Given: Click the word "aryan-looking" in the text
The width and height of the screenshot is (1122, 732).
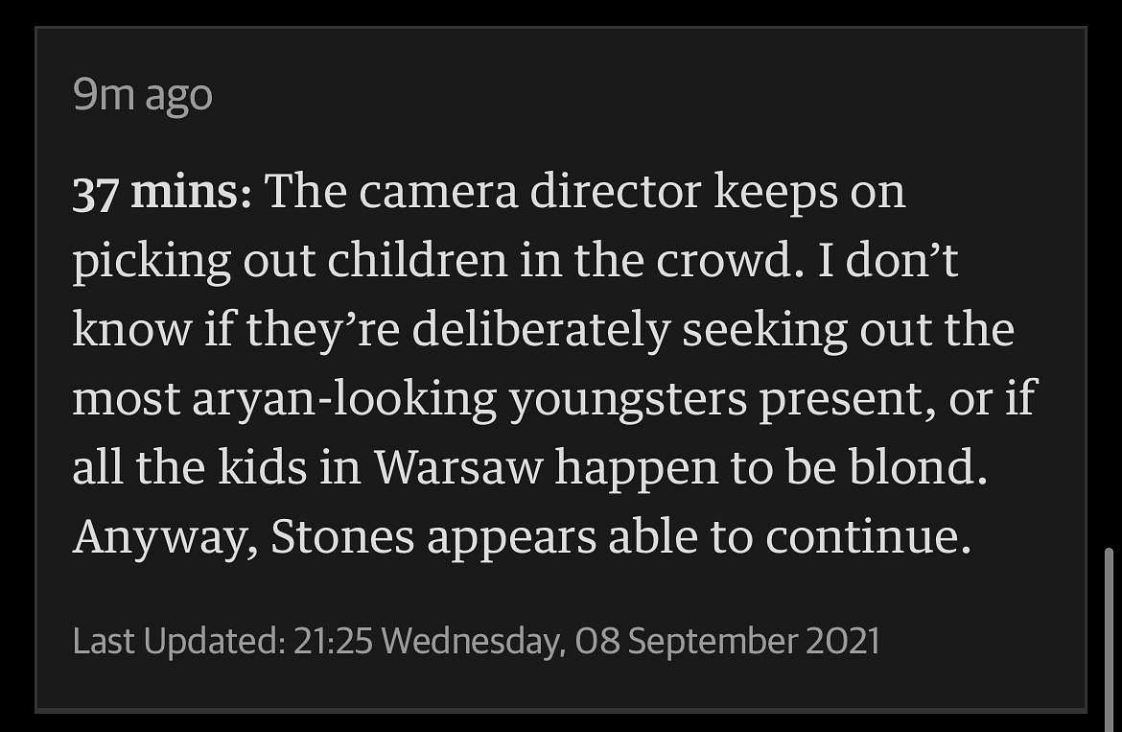Looking at the screenshot, I should tap(344, 399).
